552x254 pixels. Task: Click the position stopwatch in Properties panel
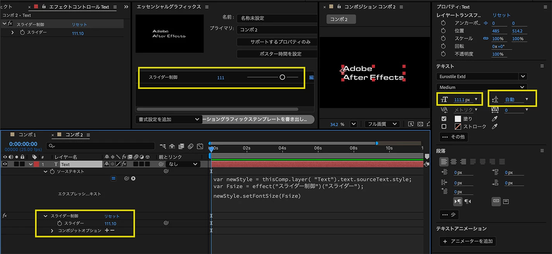click(x=444, y=31)
